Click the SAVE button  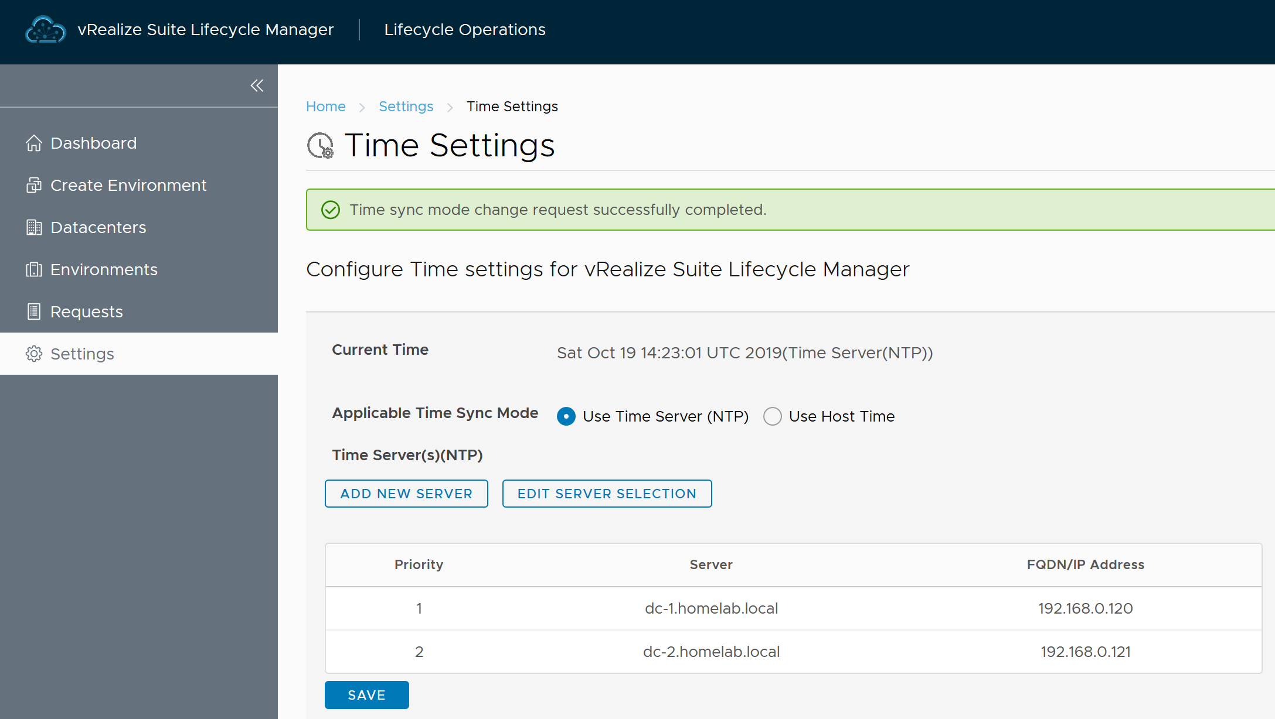(x=367, y=695)
